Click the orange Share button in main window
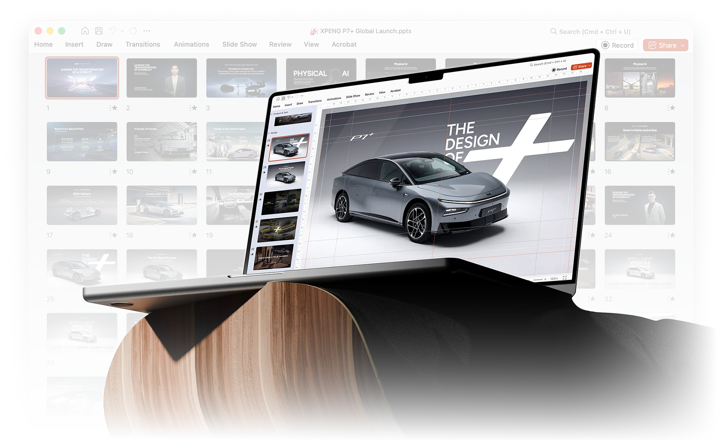 [662, 45]
